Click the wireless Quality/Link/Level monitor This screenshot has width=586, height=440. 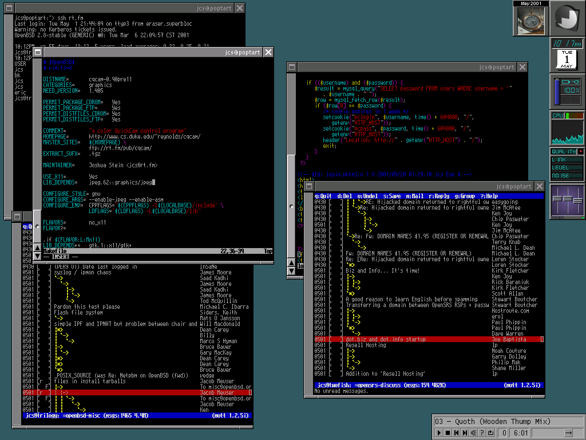click(x=568, y=164)
